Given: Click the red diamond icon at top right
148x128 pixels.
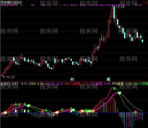Looking at the screenshot, I should click(x=143, y=2).
